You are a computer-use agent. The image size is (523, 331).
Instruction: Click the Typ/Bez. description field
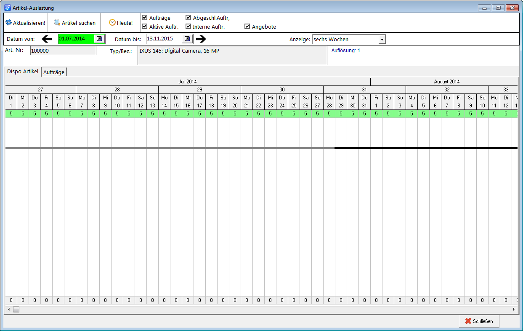point(232,56)
